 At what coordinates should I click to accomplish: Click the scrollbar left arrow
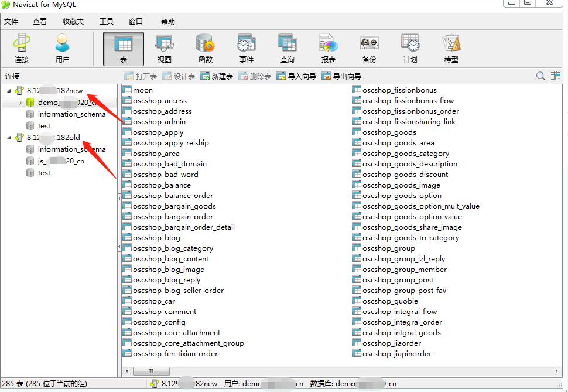pos(127,371)
